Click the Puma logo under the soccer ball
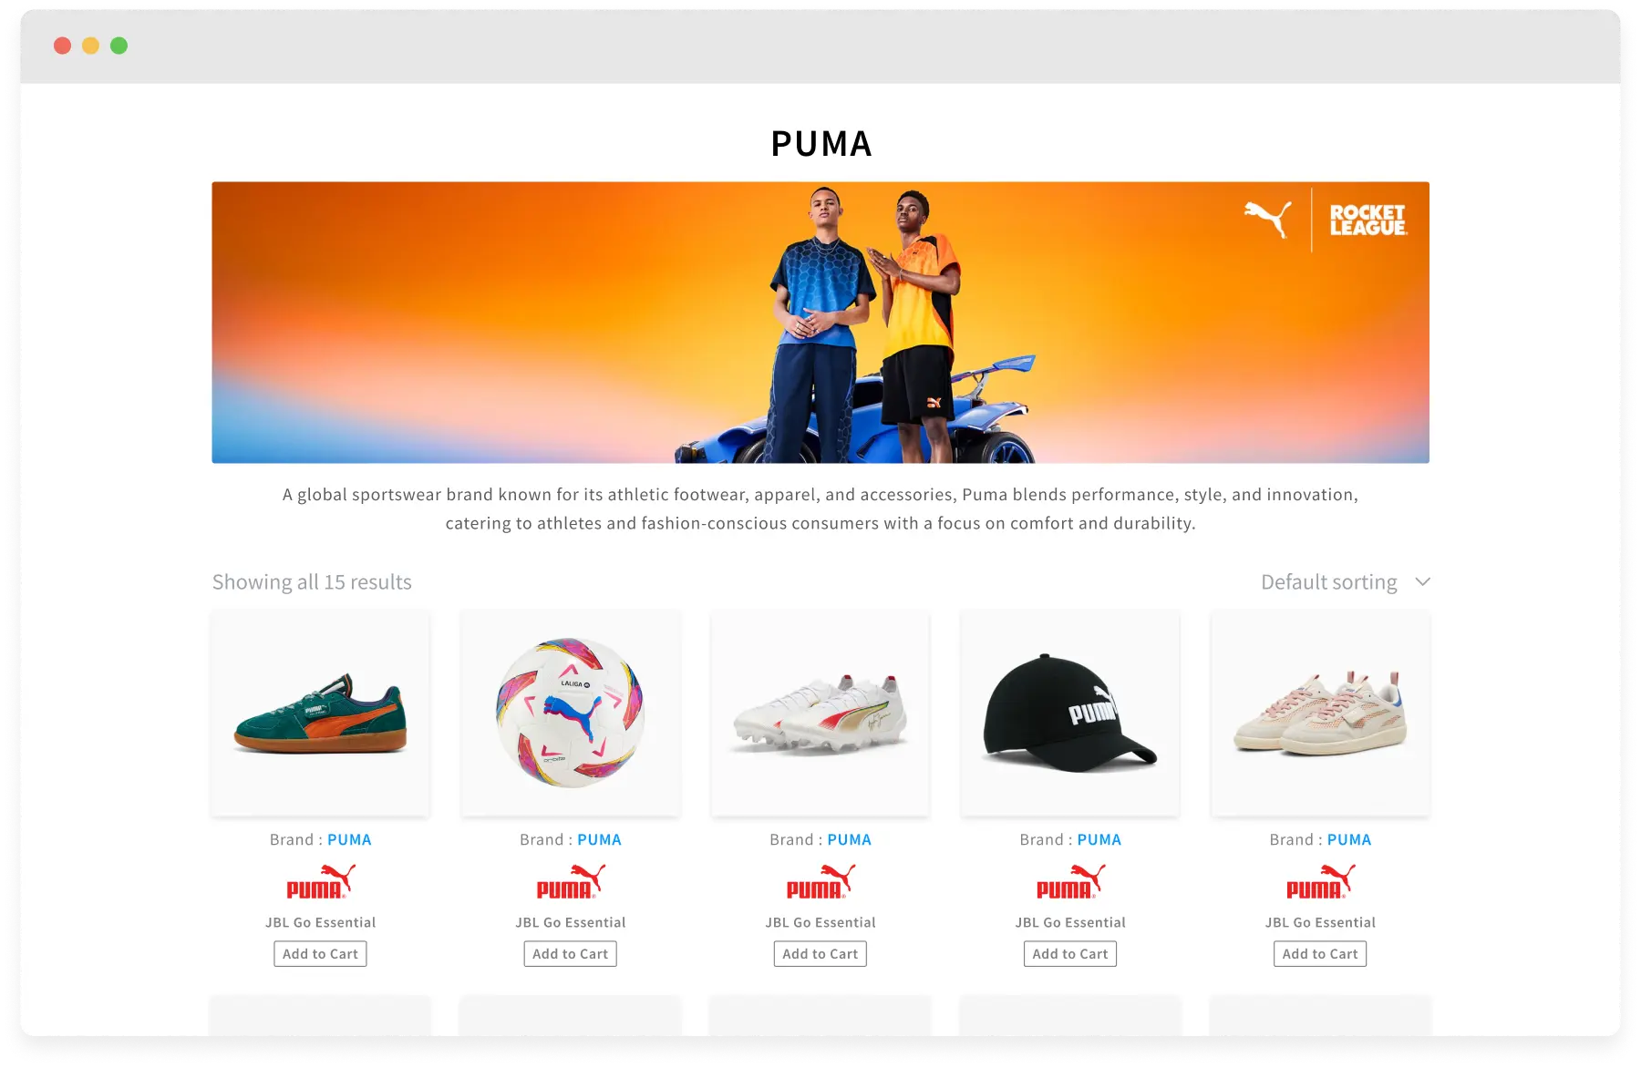This screenshot has height=1068, width=1641. coord(571,881)
